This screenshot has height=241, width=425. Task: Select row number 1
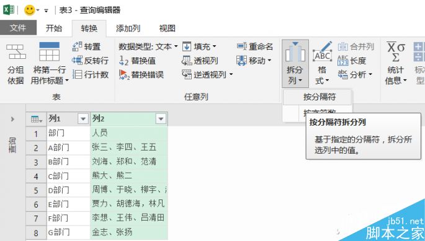36,133
